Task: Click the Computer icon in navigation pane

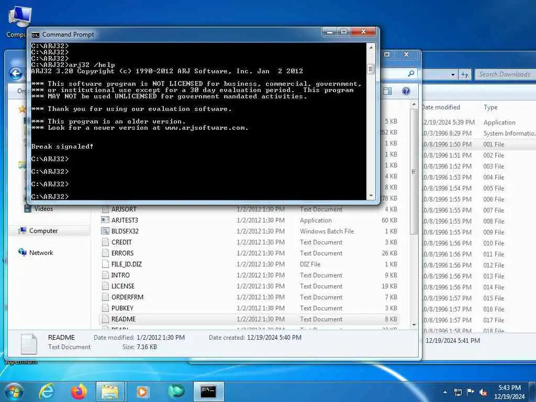Action: coord(22,231)
